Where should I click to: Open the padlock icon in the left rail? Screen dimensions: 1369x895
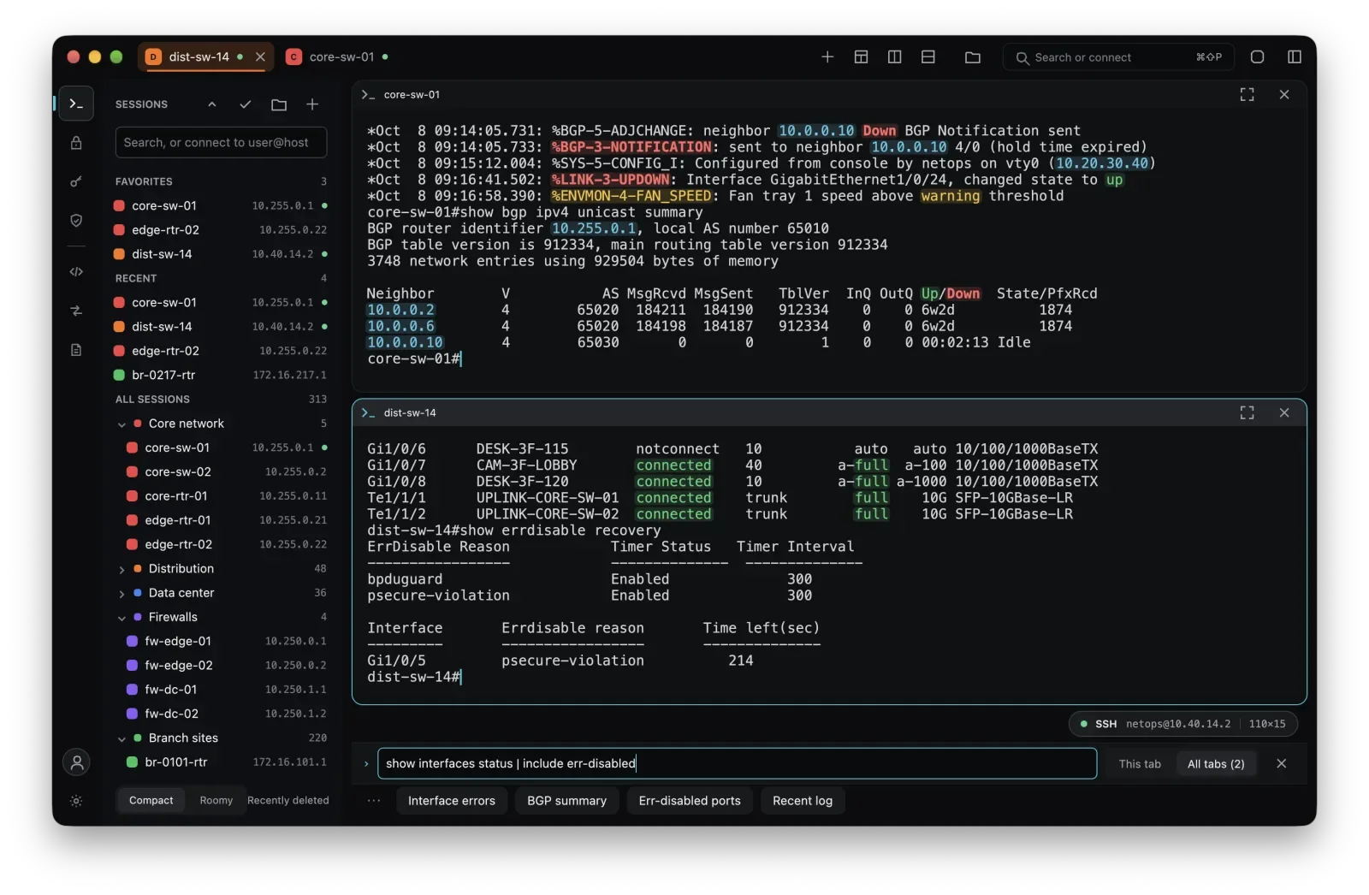pyautogui.click(x=76, y=143)
